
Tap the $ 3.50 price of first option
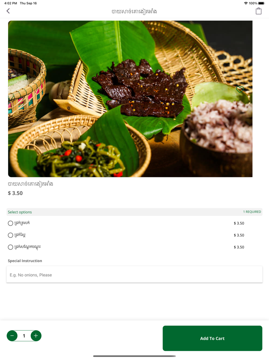[239, 223]
